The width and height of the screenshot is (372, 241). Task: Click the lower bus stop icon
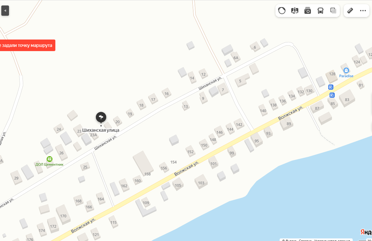coord(332,95)
